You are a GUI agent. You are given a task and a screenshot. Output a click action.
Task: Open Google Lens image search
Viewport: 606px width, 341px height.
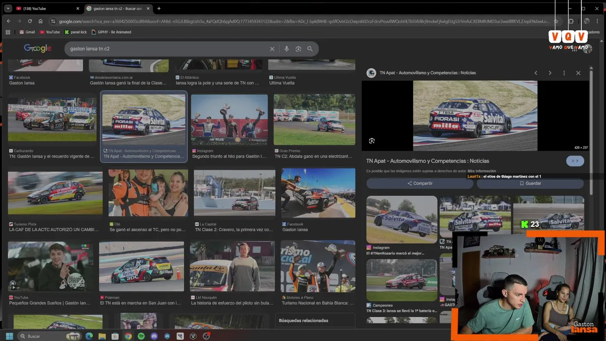(298, 49)
